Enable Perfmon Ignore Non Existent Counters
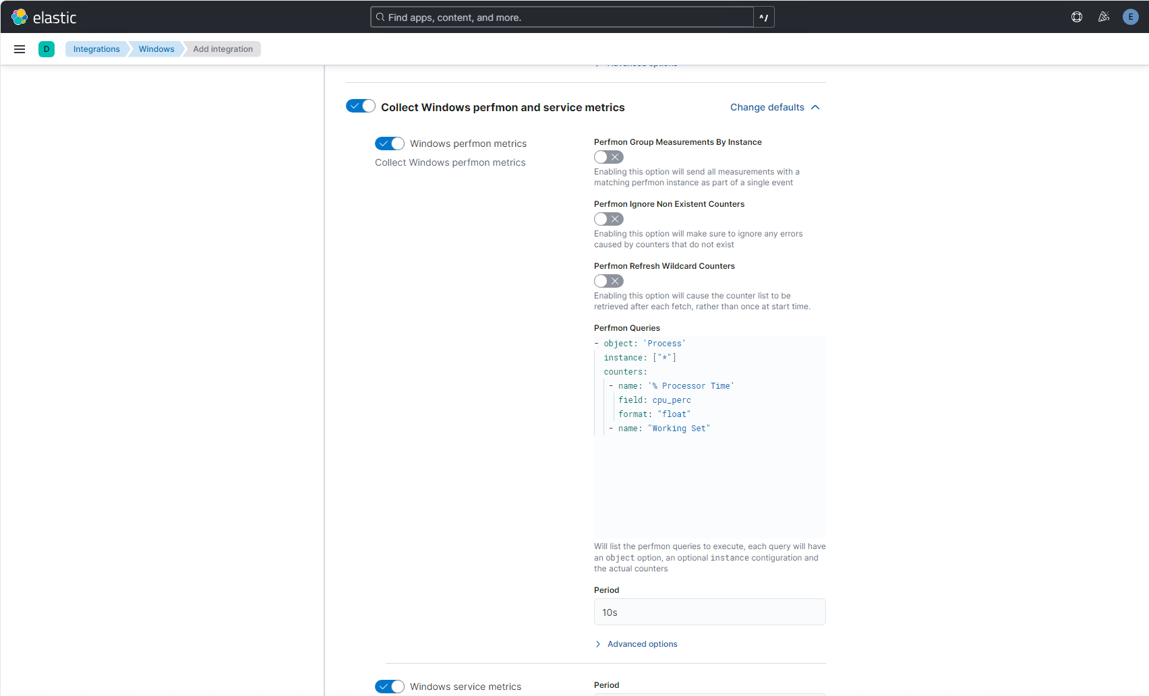The width and height of the screenshot is (1149, 696). coord(609,219)
